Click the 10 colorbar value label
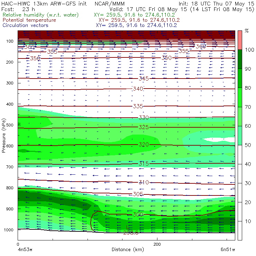 coord(248,221)
